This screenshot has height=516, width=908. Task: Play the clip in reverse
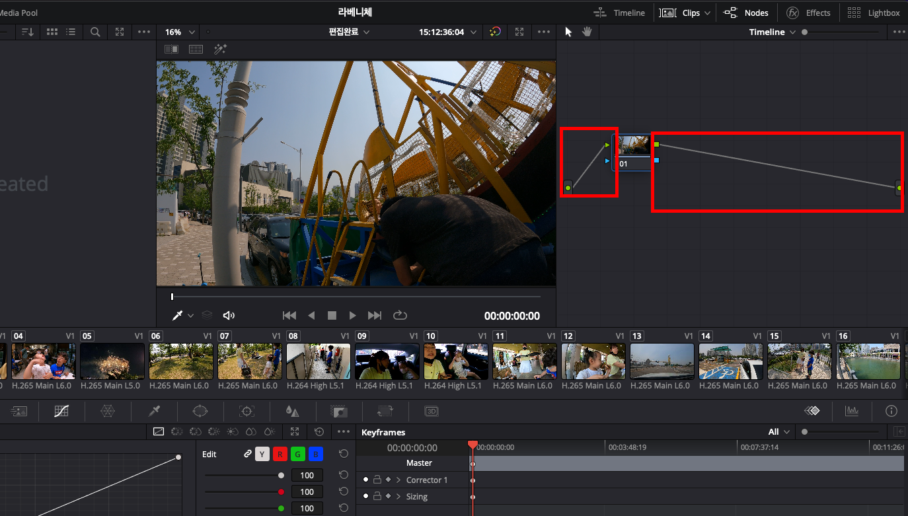point(311,316)
